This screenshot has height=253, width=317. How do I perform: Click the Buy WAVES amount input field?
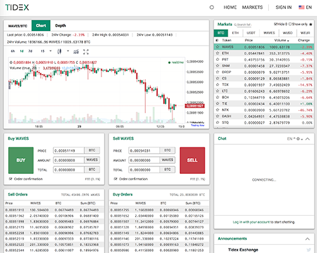click(69, 160)
